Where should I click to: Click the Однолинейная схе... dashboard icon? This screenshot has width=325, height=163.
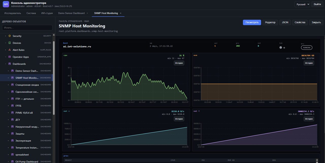pyautogui.click(x=12, y=92)
